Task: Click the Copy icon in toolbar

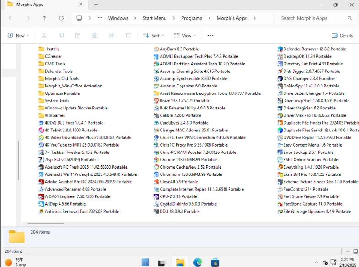Action: (61, 36)
